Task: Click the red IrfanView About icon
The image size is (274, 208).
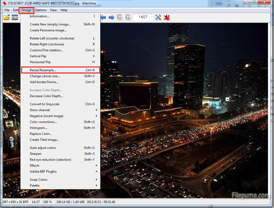Action: pos(167,17)
